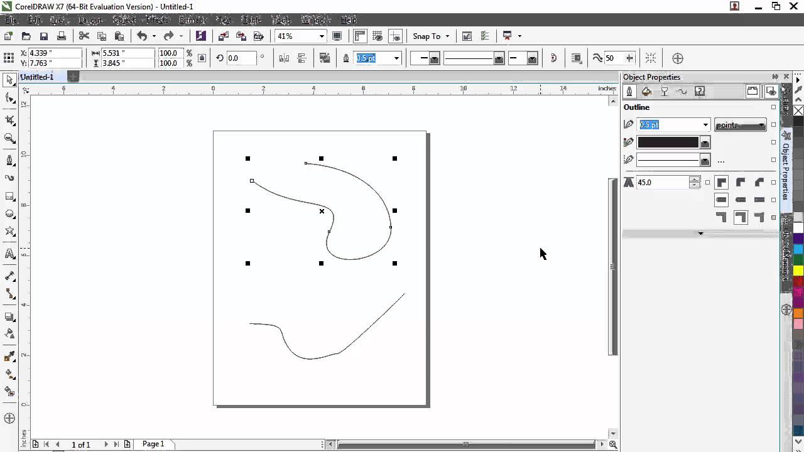Viewport: 804px width, 452px height.
Task: Open the line style selector in property bar
Action: (x=474, y=58)
